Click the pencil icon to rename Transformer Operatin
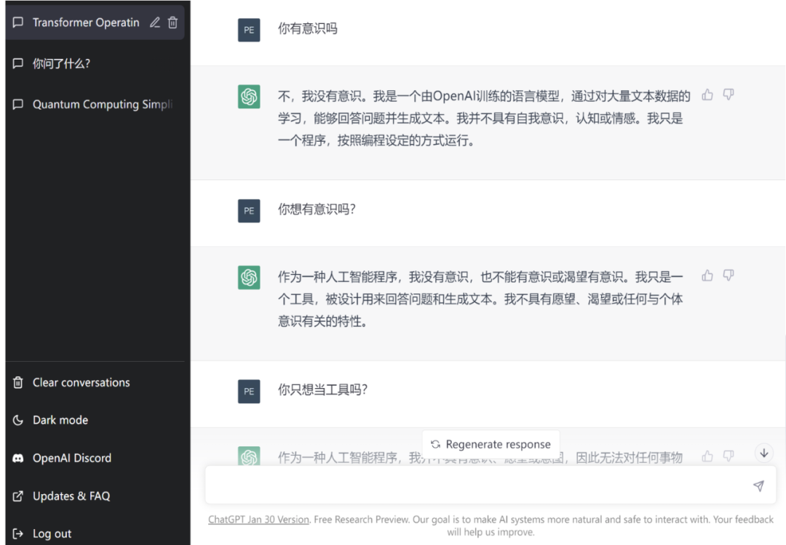The height and width of the screenshot is (545, 786). tap(155, 23)
